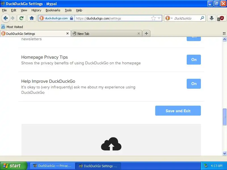
Task: Open the search engine selector dropdown
Action: coord(169,18)
